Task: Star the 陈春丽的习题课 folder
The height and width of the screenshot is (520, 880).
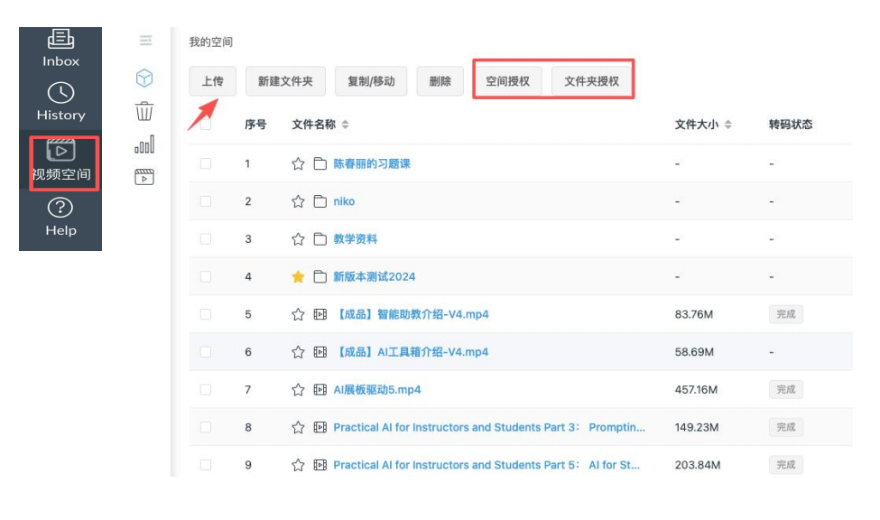Action: [x=298, y=164]
